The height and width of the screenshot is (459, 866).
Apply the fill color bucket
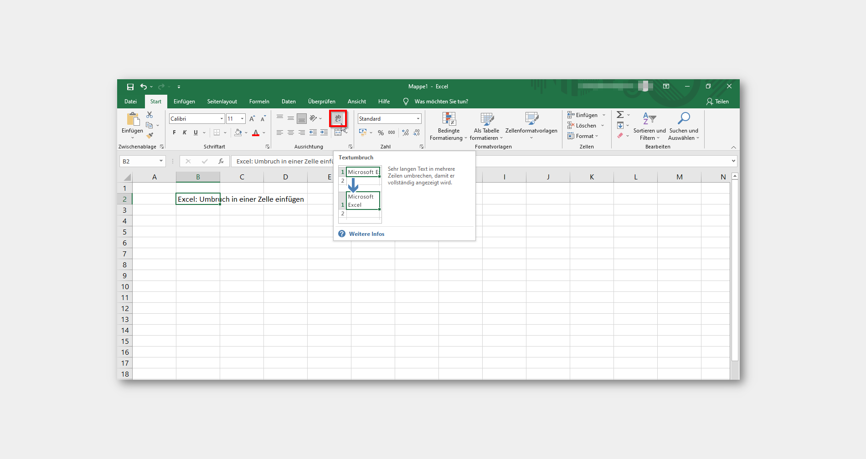point(238,133)
